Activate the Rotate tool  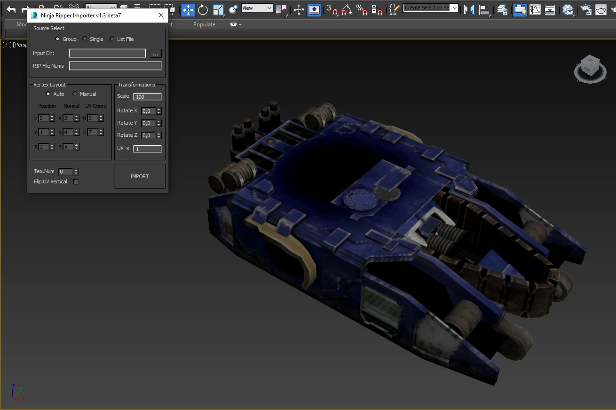[x=203, y=9]
